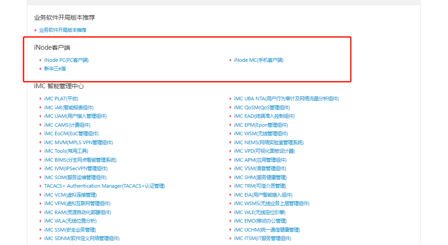448x245 pixels.
Task: Open the 新华三e盾 link
Action: [55, 69]
